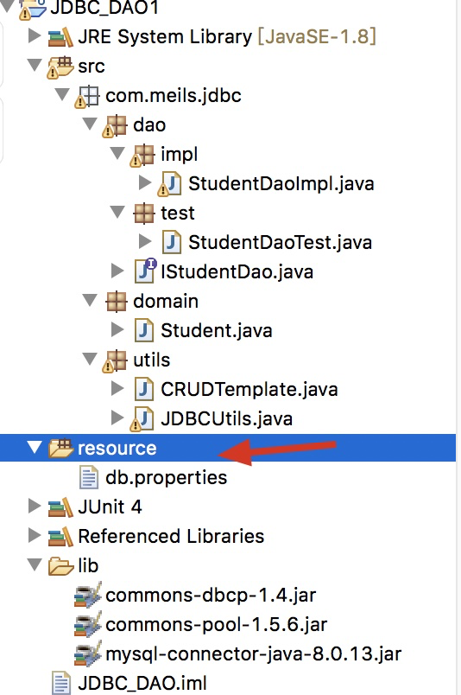461x695 pixels.
Task: Select the db.properties label
Action: tap(166, 478)
